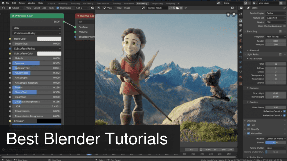Open the World properties tab
The image size is (287, 161).
coord(241,41)
